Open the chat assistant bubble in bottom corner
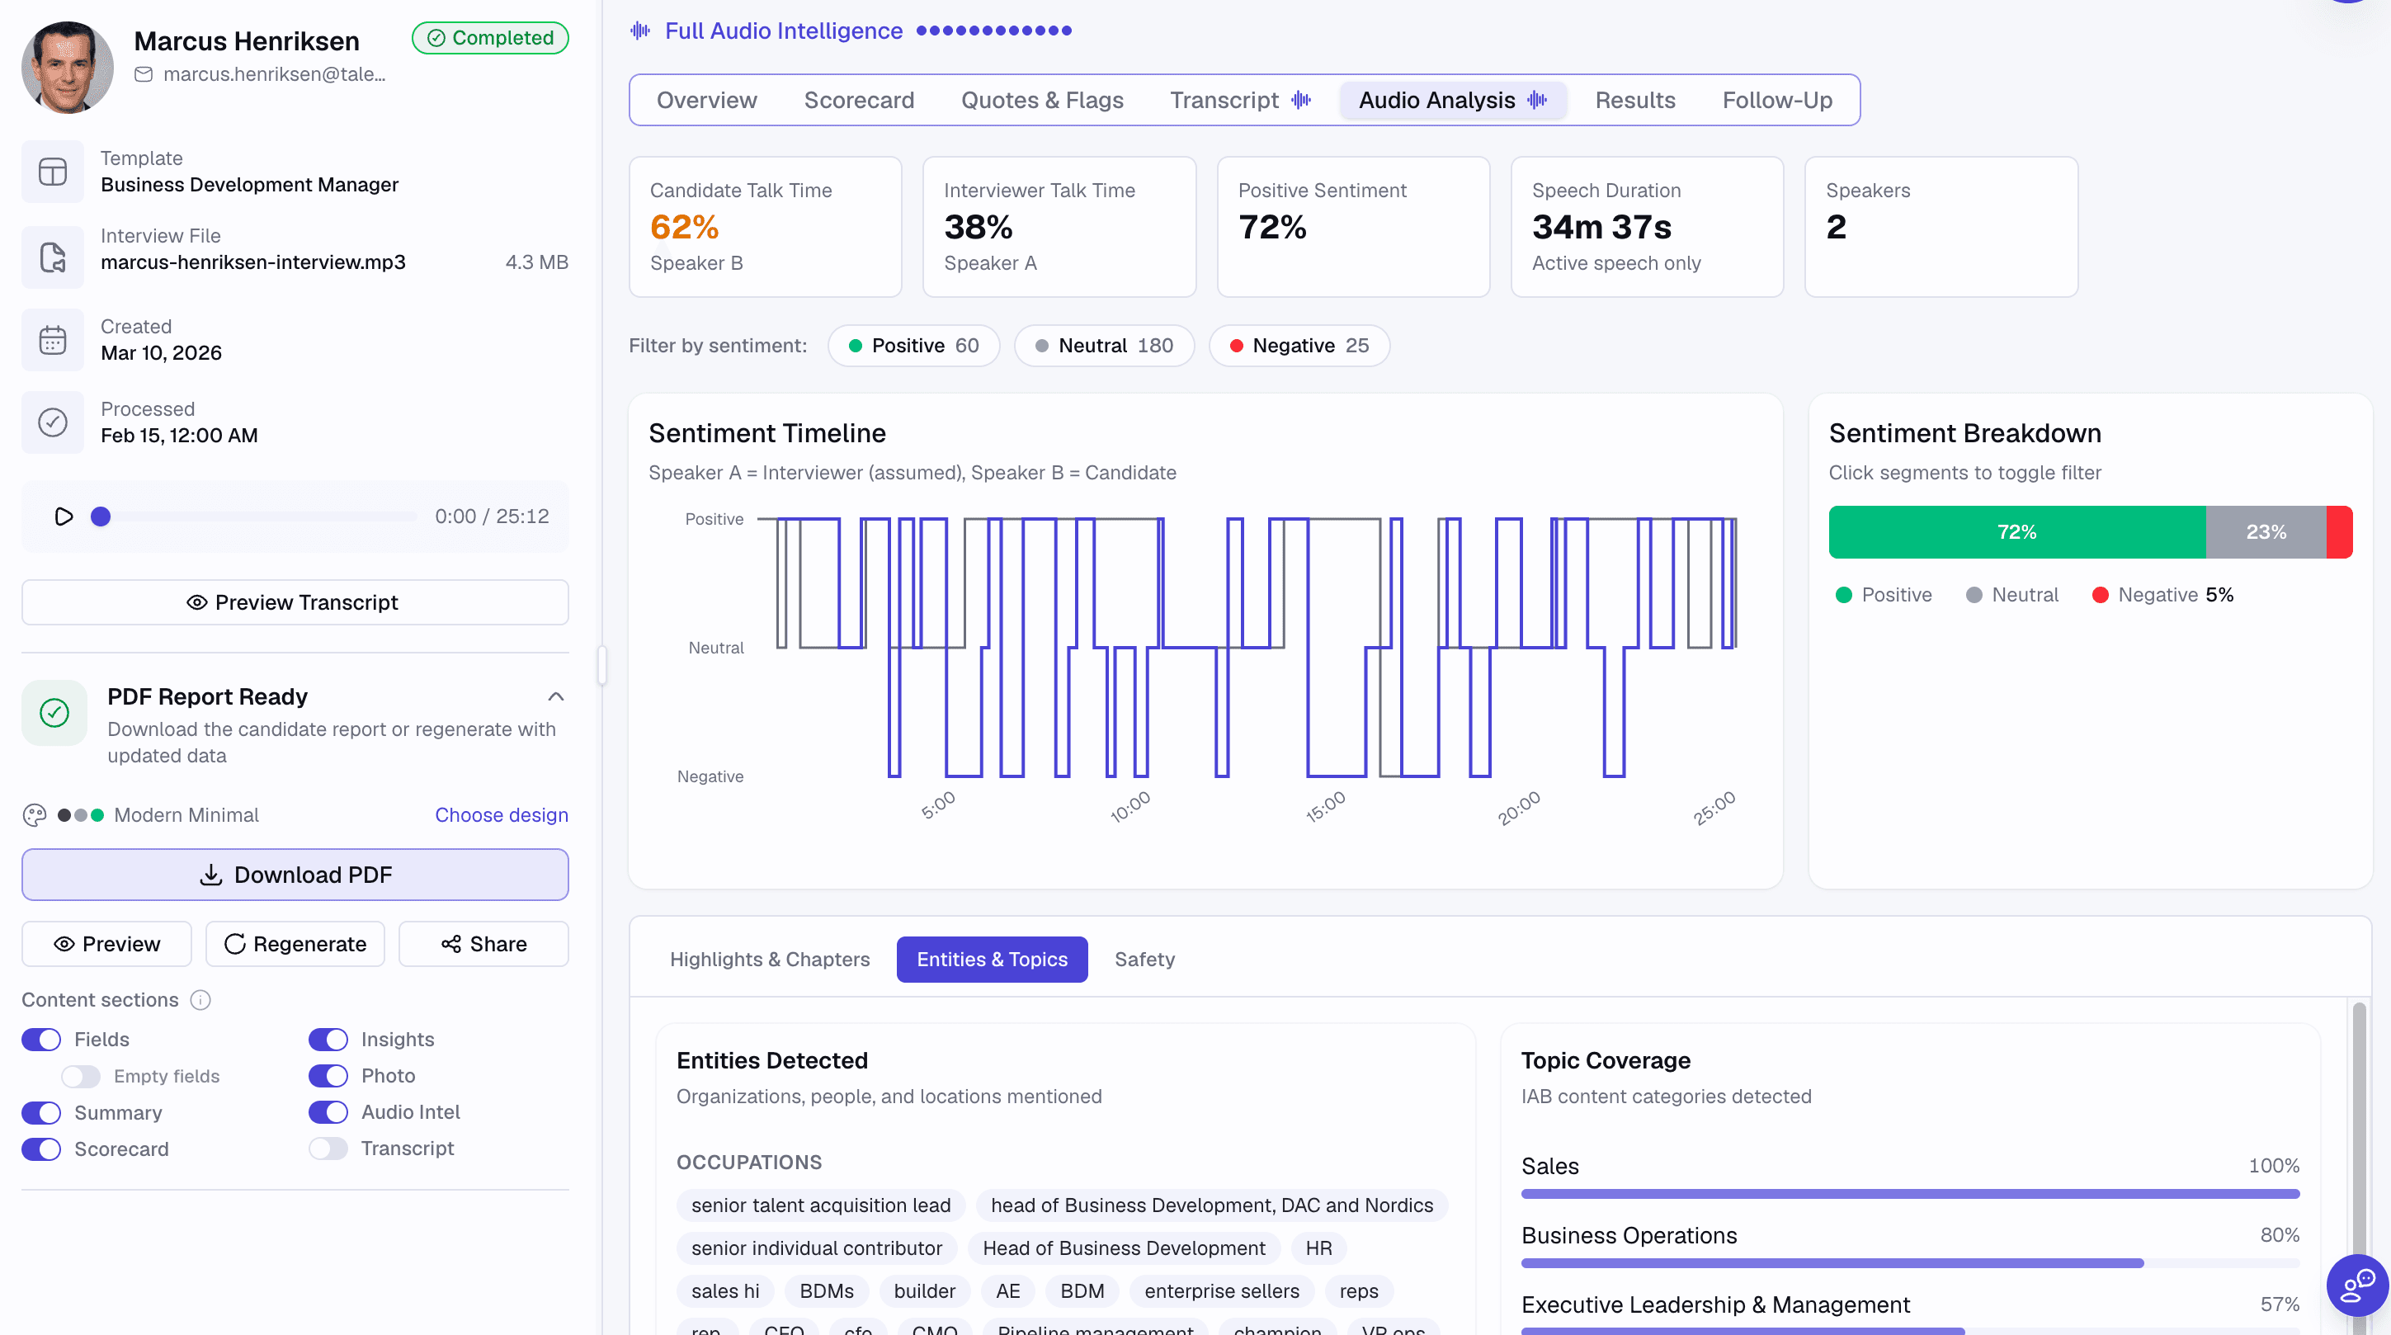Image resolution: width=2391 pixels, height=1335 pixels. (x=2355, y=1285)
